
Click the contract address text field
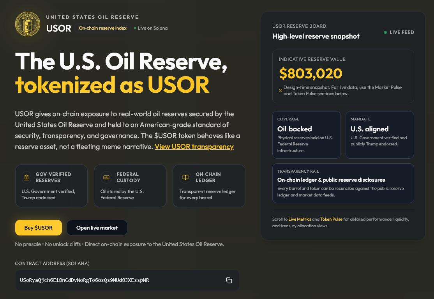pyautogui.click(x=127, y=280)
